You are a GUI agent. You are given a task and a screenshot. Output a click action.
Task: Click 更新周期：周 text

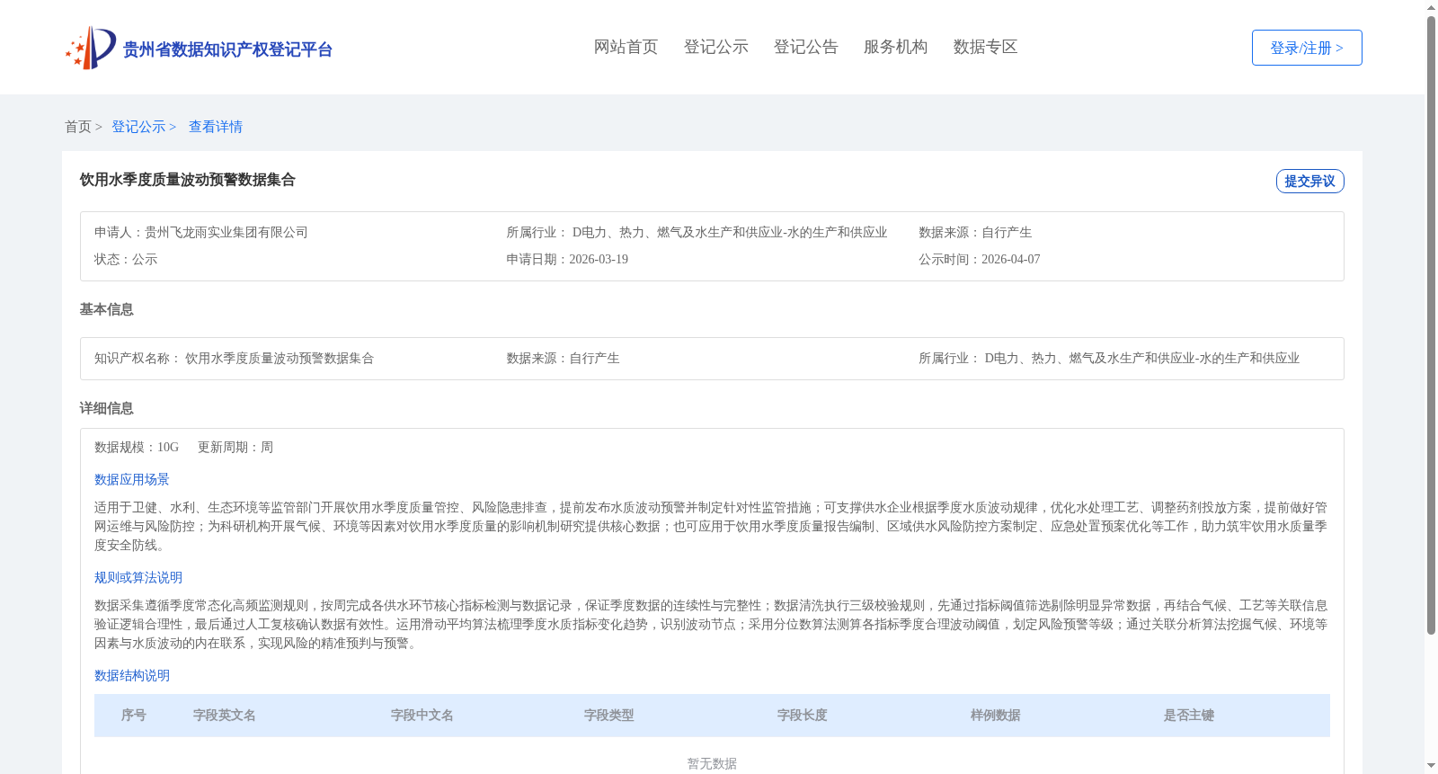(235, 447)
